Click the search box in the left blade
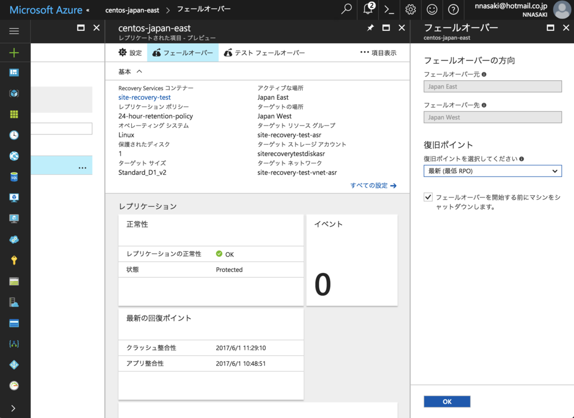 (x=62, y=128)
